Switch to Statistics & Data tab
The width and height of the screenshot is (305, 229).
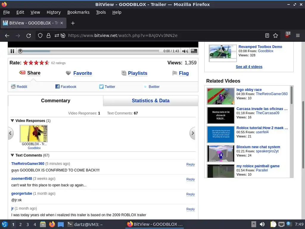150,101
